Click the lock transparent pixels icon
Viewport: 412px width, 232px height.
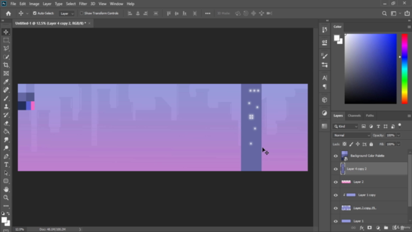pos(344,144)
